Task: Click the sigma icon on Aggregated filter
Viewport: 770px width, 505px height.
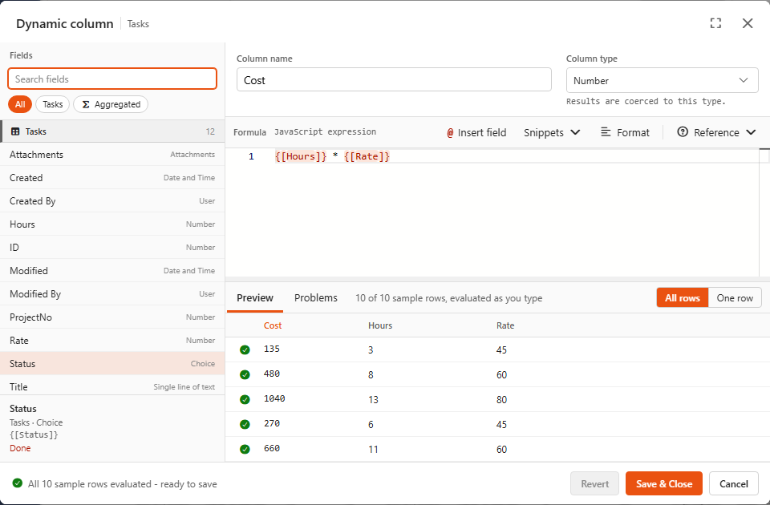Action: click(86, 104)
